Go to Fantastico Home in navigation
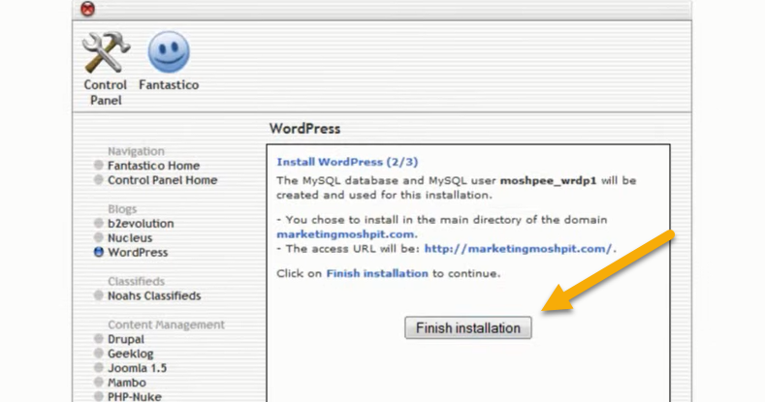 (154, 166)
